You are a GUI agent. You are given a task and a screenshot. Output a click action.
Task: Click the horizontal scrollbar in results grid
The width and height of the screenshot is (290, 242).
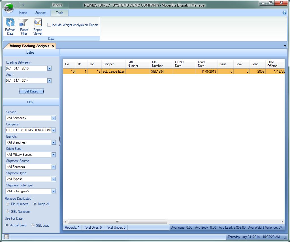[x=117, y=222]
